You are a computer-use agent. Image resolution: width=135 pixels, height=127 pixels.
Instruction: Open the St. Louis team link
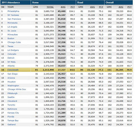click(12, 31)
